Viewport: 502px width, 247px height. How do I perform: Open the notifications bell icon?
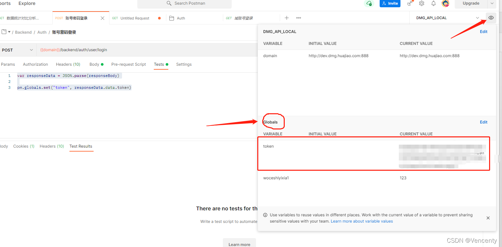[434, 3]
